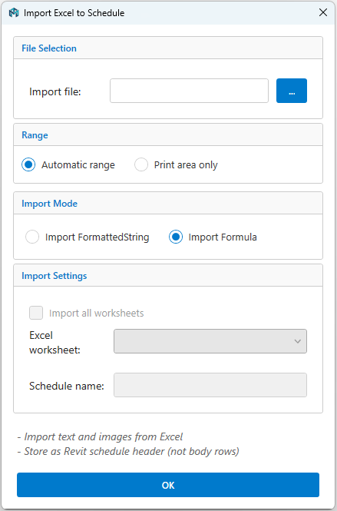Click the Import Mode section header
The image size is (337, 511).
49,204
